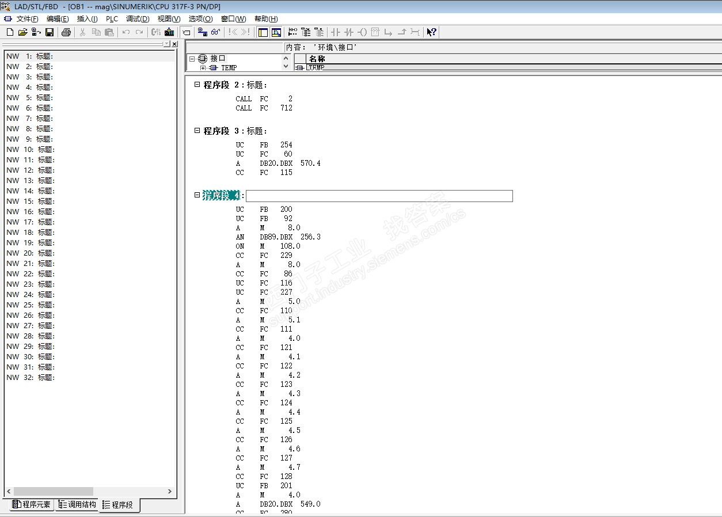Click the Previous error toolbar icon
722x517 pixels.
click(x=233, y=32)
